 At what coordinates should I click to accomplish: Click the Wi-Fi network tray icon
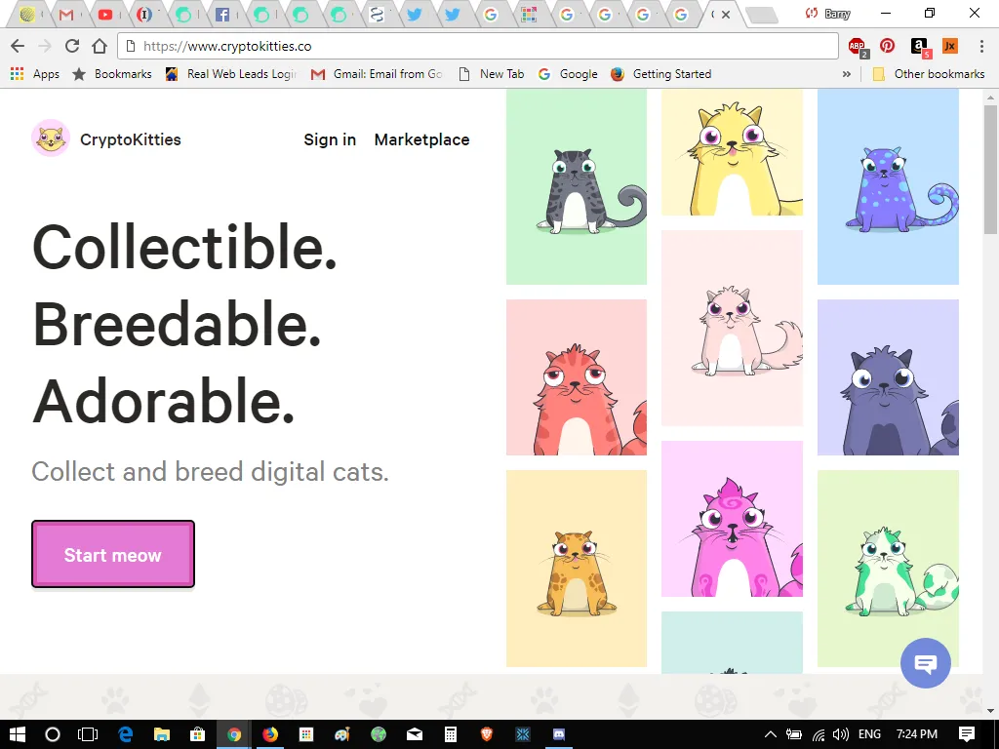[x=819, y=735]
